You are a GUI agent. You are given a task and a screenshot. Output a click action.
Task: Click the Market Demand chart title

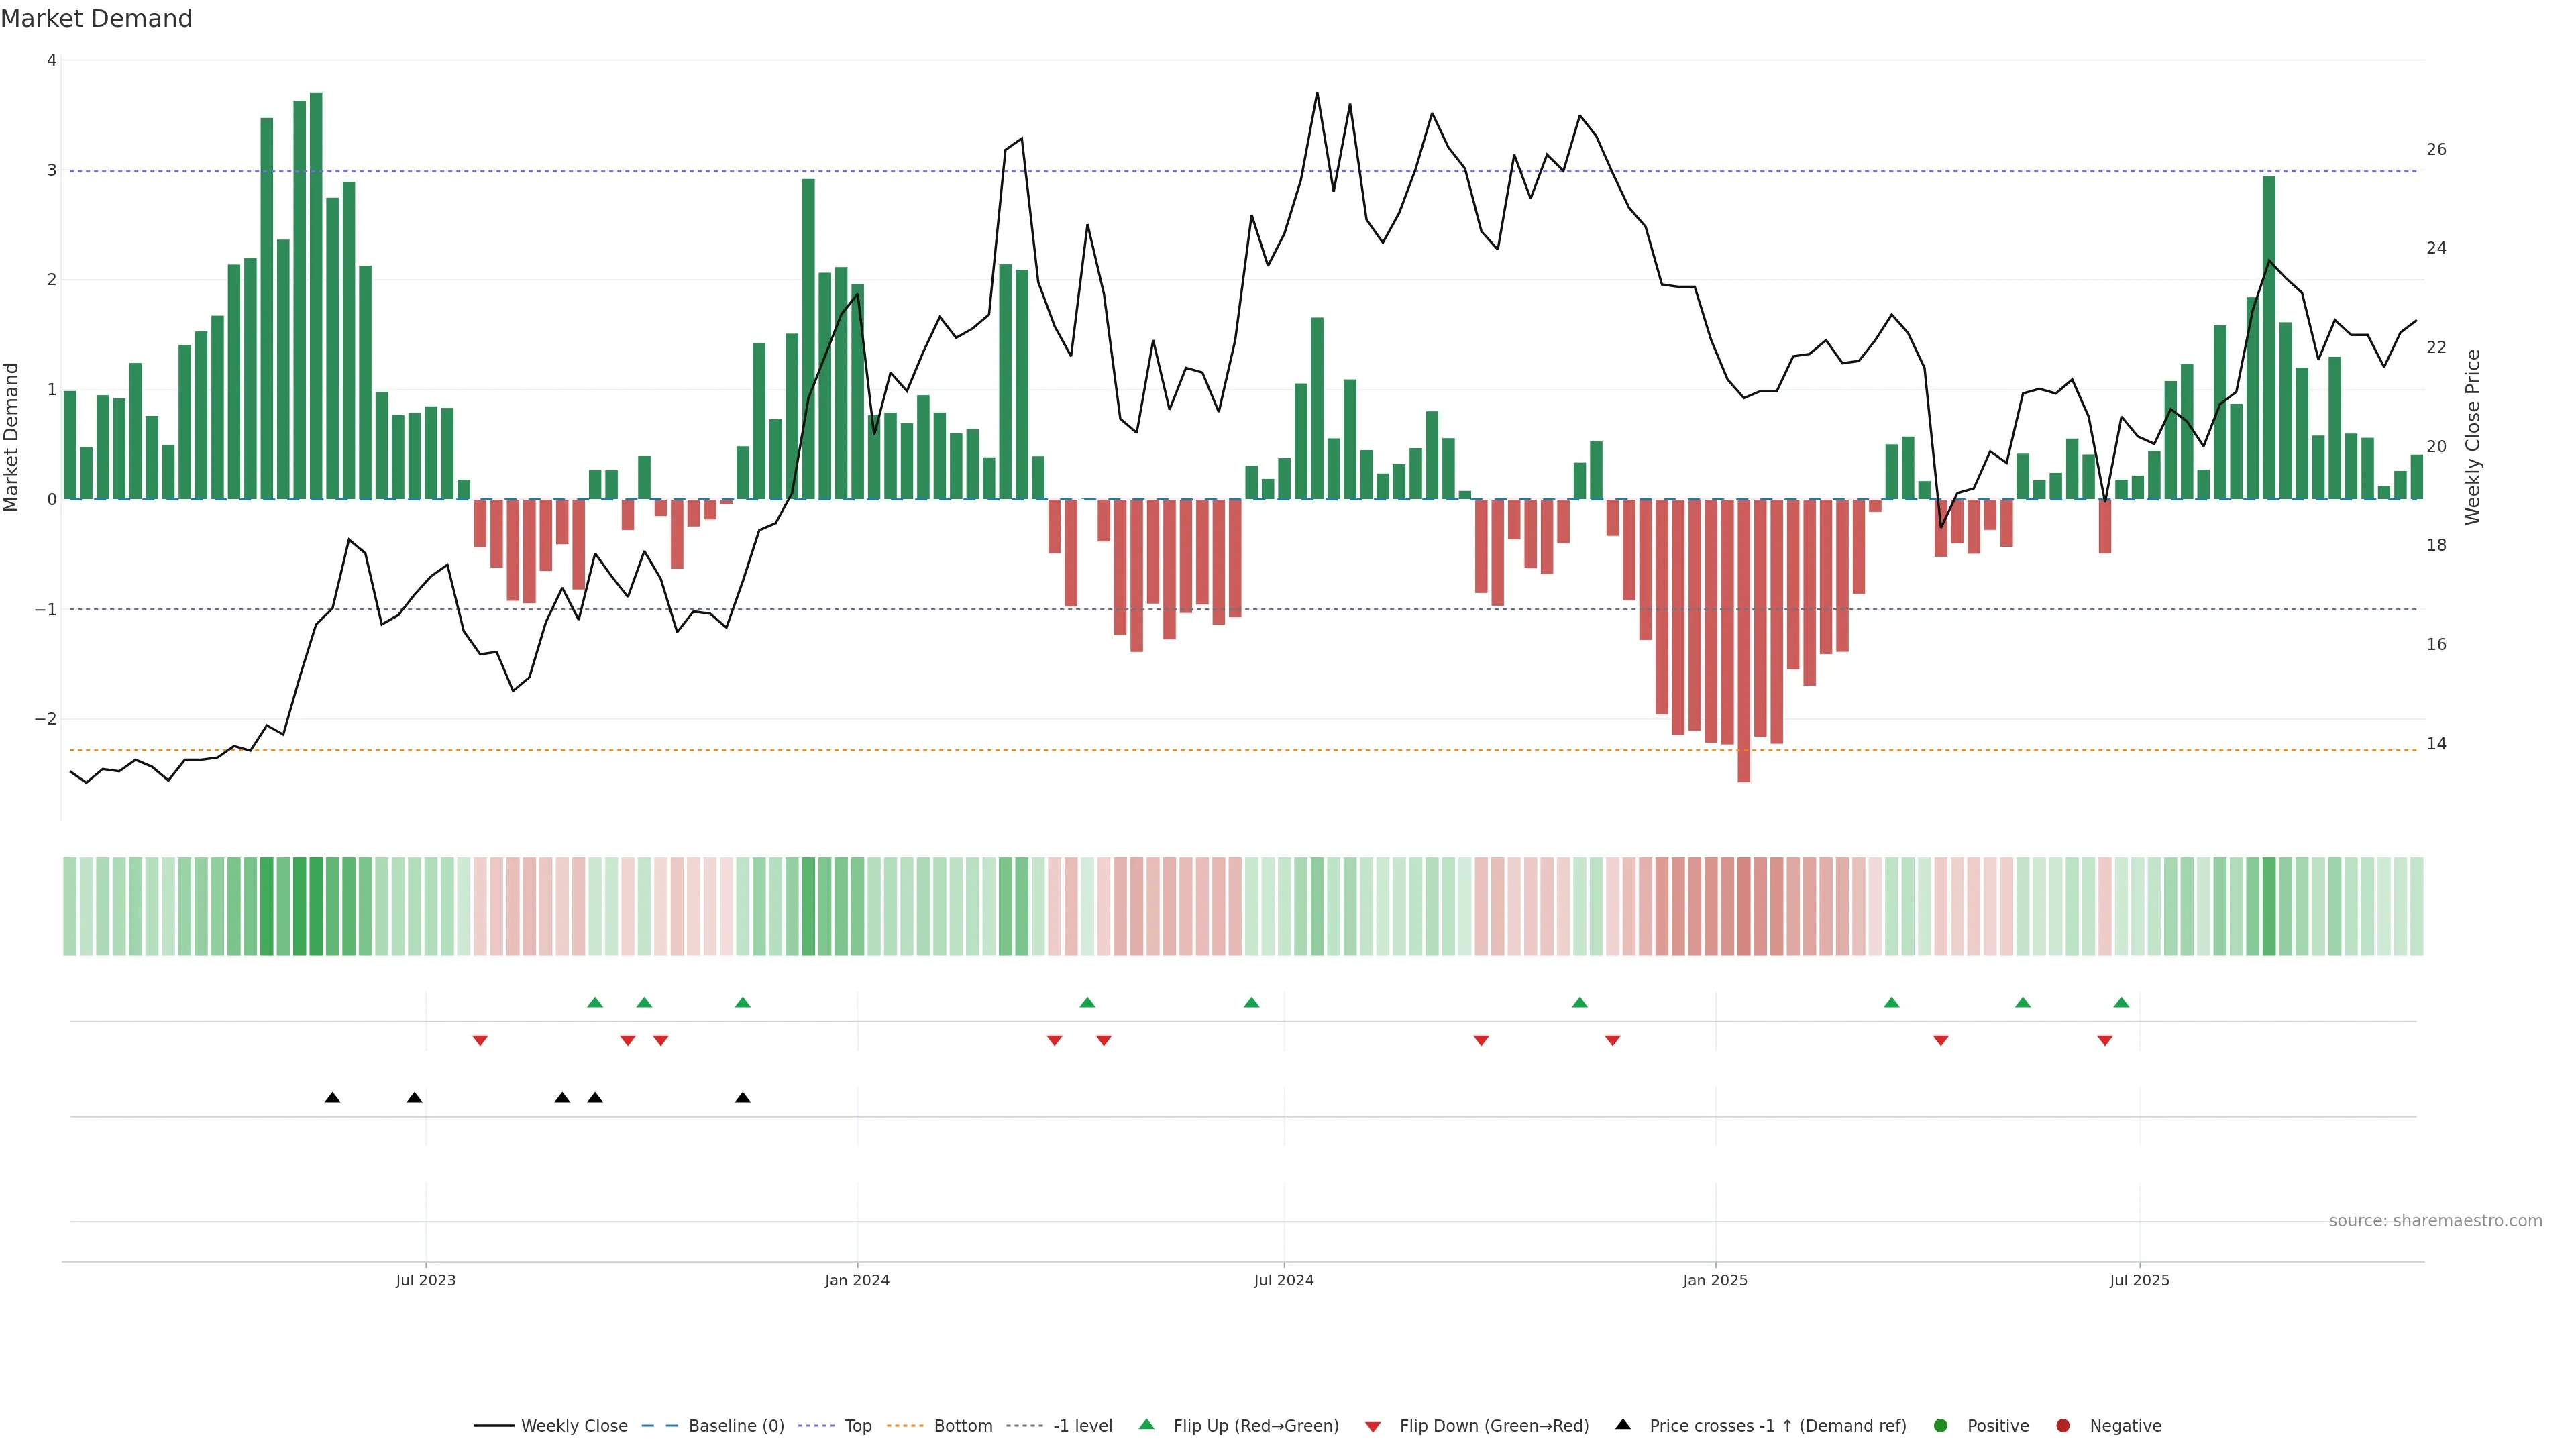click(x=96, y=19)
